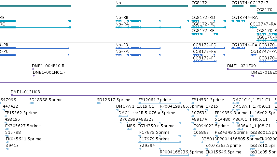Click the 489174 insertion label
The height and width of the screenshot is (157, 277).
click(199, 119)
